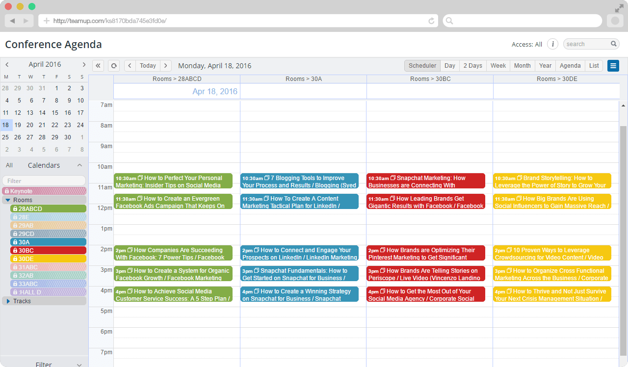628x367 pixels.
Task: Open the blue hamburger menu icon
Action: (x=613, y=66)
